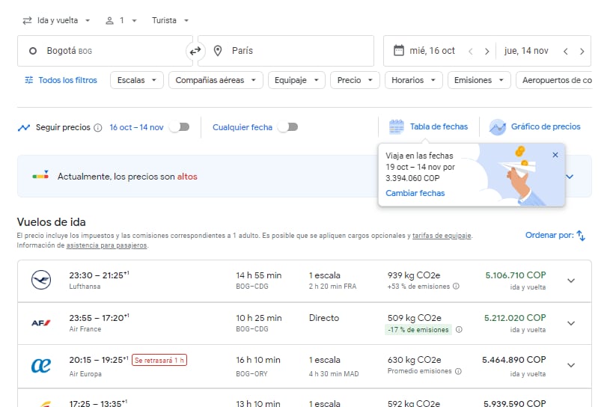Go to next departure date

pos(487,52)
